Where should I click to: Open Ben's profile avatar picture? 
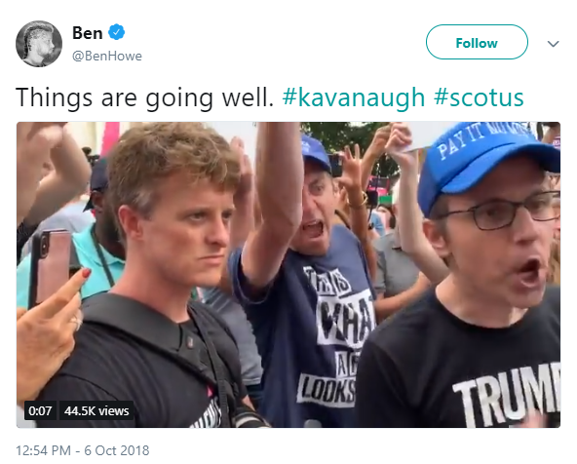tap(39, 44)
